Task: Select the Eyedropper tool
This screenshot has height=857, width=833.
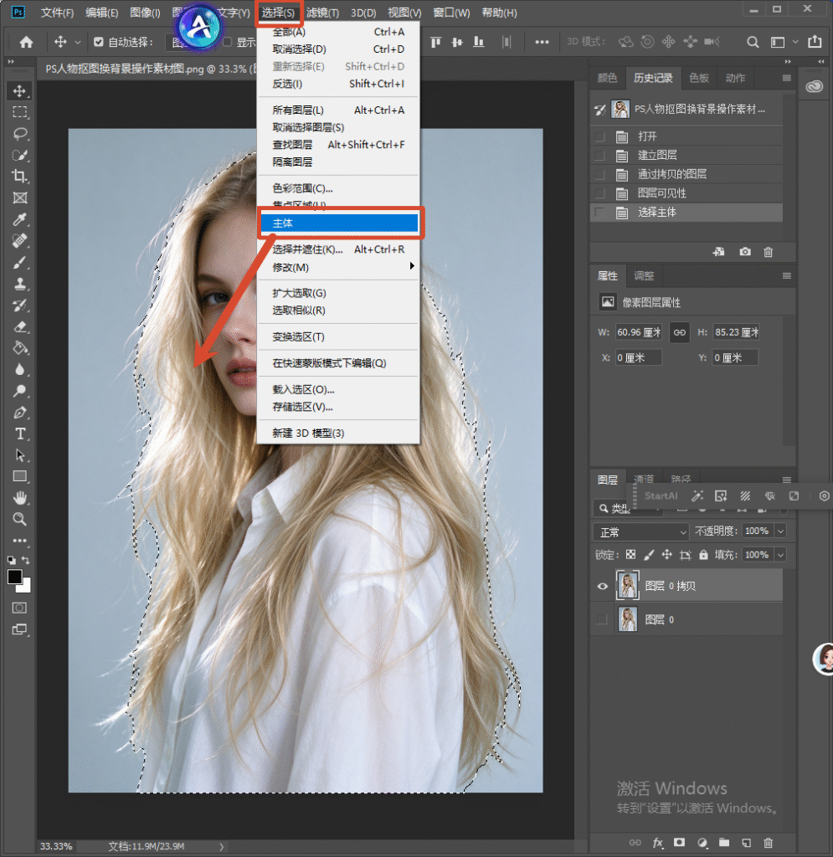Action: [20, 219]
